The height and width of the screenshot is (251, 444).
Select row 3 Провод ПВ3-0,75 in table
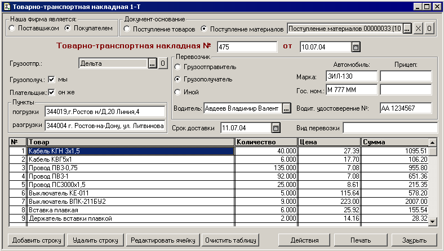(x=131, y=167)
